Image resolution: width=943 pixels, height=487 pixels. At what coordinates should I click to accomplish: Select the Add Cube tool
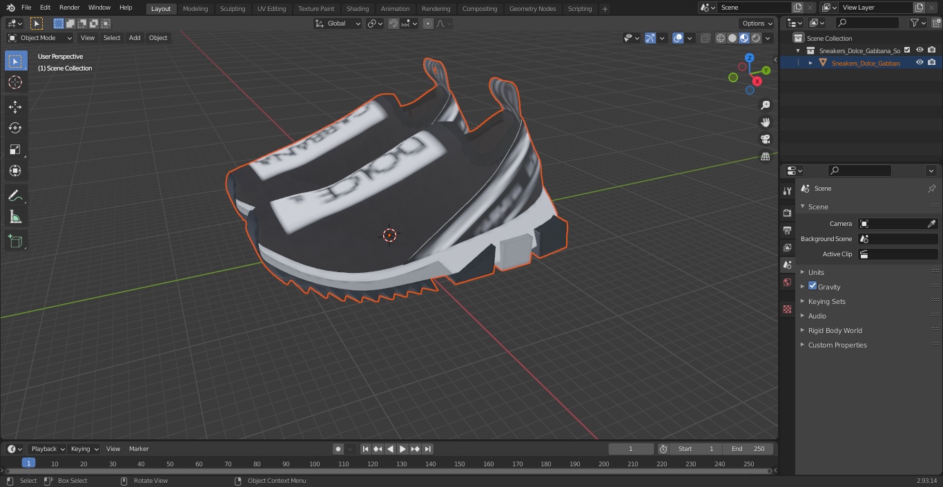[15, 241]
